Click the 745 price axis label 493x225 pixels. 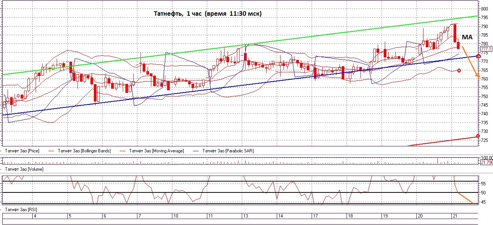[485, 105]
